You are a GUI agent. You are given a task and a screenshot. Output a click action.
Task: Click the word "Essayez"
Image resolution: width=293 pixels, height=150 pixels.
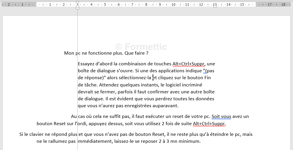point(86,64)
